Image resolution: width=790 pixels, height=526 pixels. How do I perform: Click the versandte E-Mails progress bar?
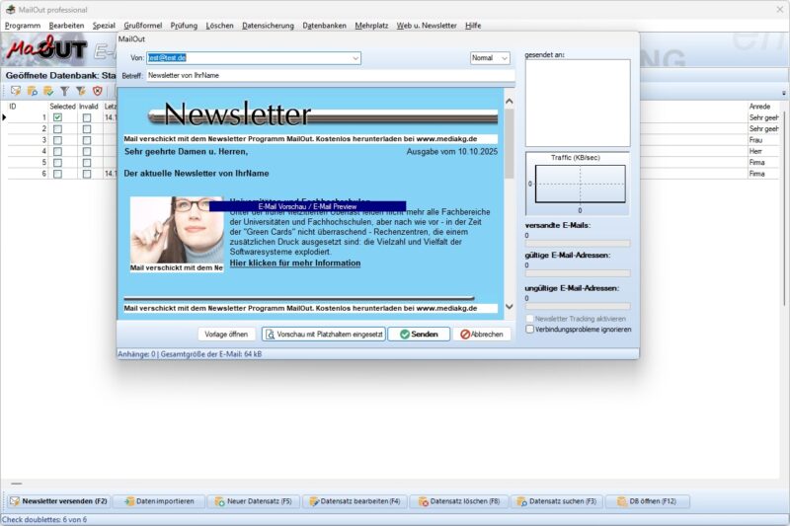(x=578, y=244)
